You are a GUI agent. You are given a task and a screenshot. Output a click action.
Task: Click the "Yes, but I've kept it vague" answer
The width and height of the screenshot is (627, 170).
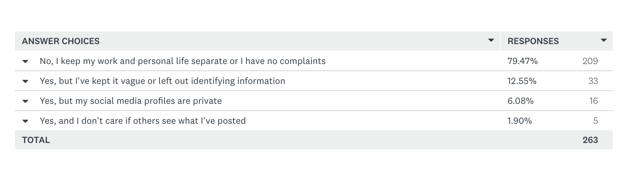click(x=162, y=81)
